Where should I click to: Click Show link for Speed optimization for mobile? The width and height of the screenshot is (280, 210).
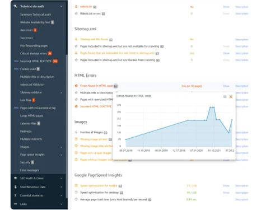coord(226,186)
